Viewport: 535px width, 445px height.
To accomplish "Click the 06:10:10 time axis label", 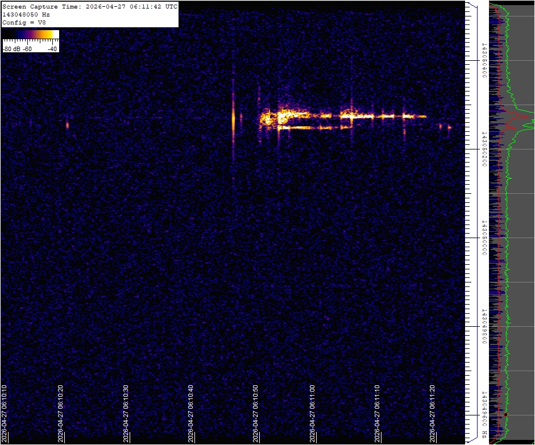I will tap(5, 413).
